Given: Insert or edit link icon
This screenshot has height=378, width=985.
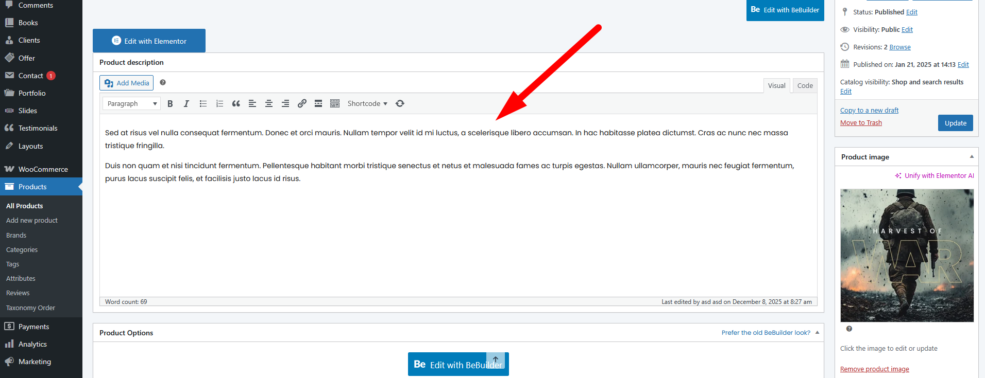Looking at the screenshot, I should point(302,103).
